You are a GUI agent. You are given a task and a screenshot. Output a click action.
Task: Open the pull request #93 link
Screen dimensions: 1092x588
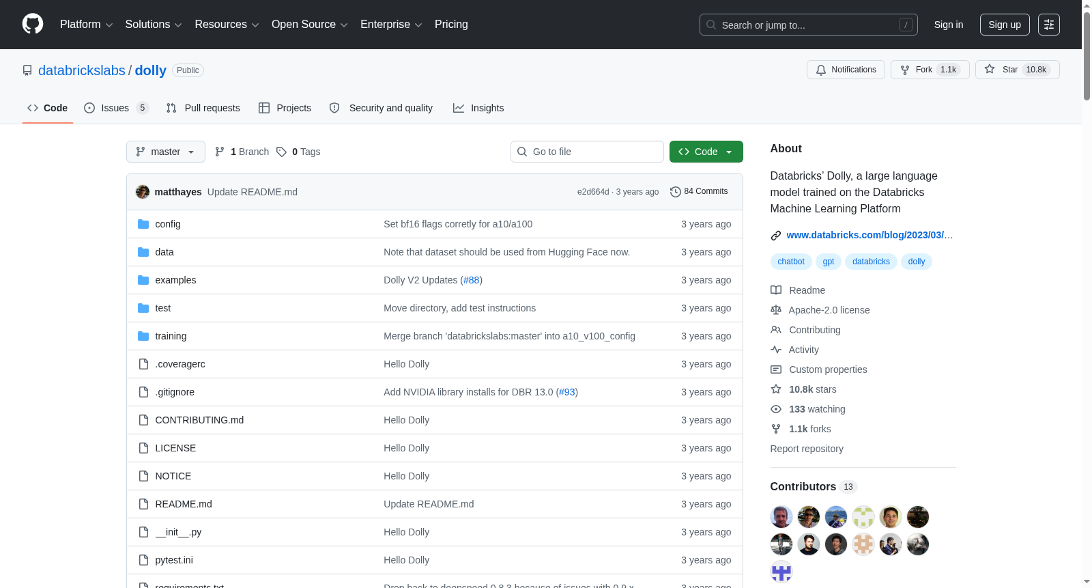pyautogui.click(x=567, y=392)
